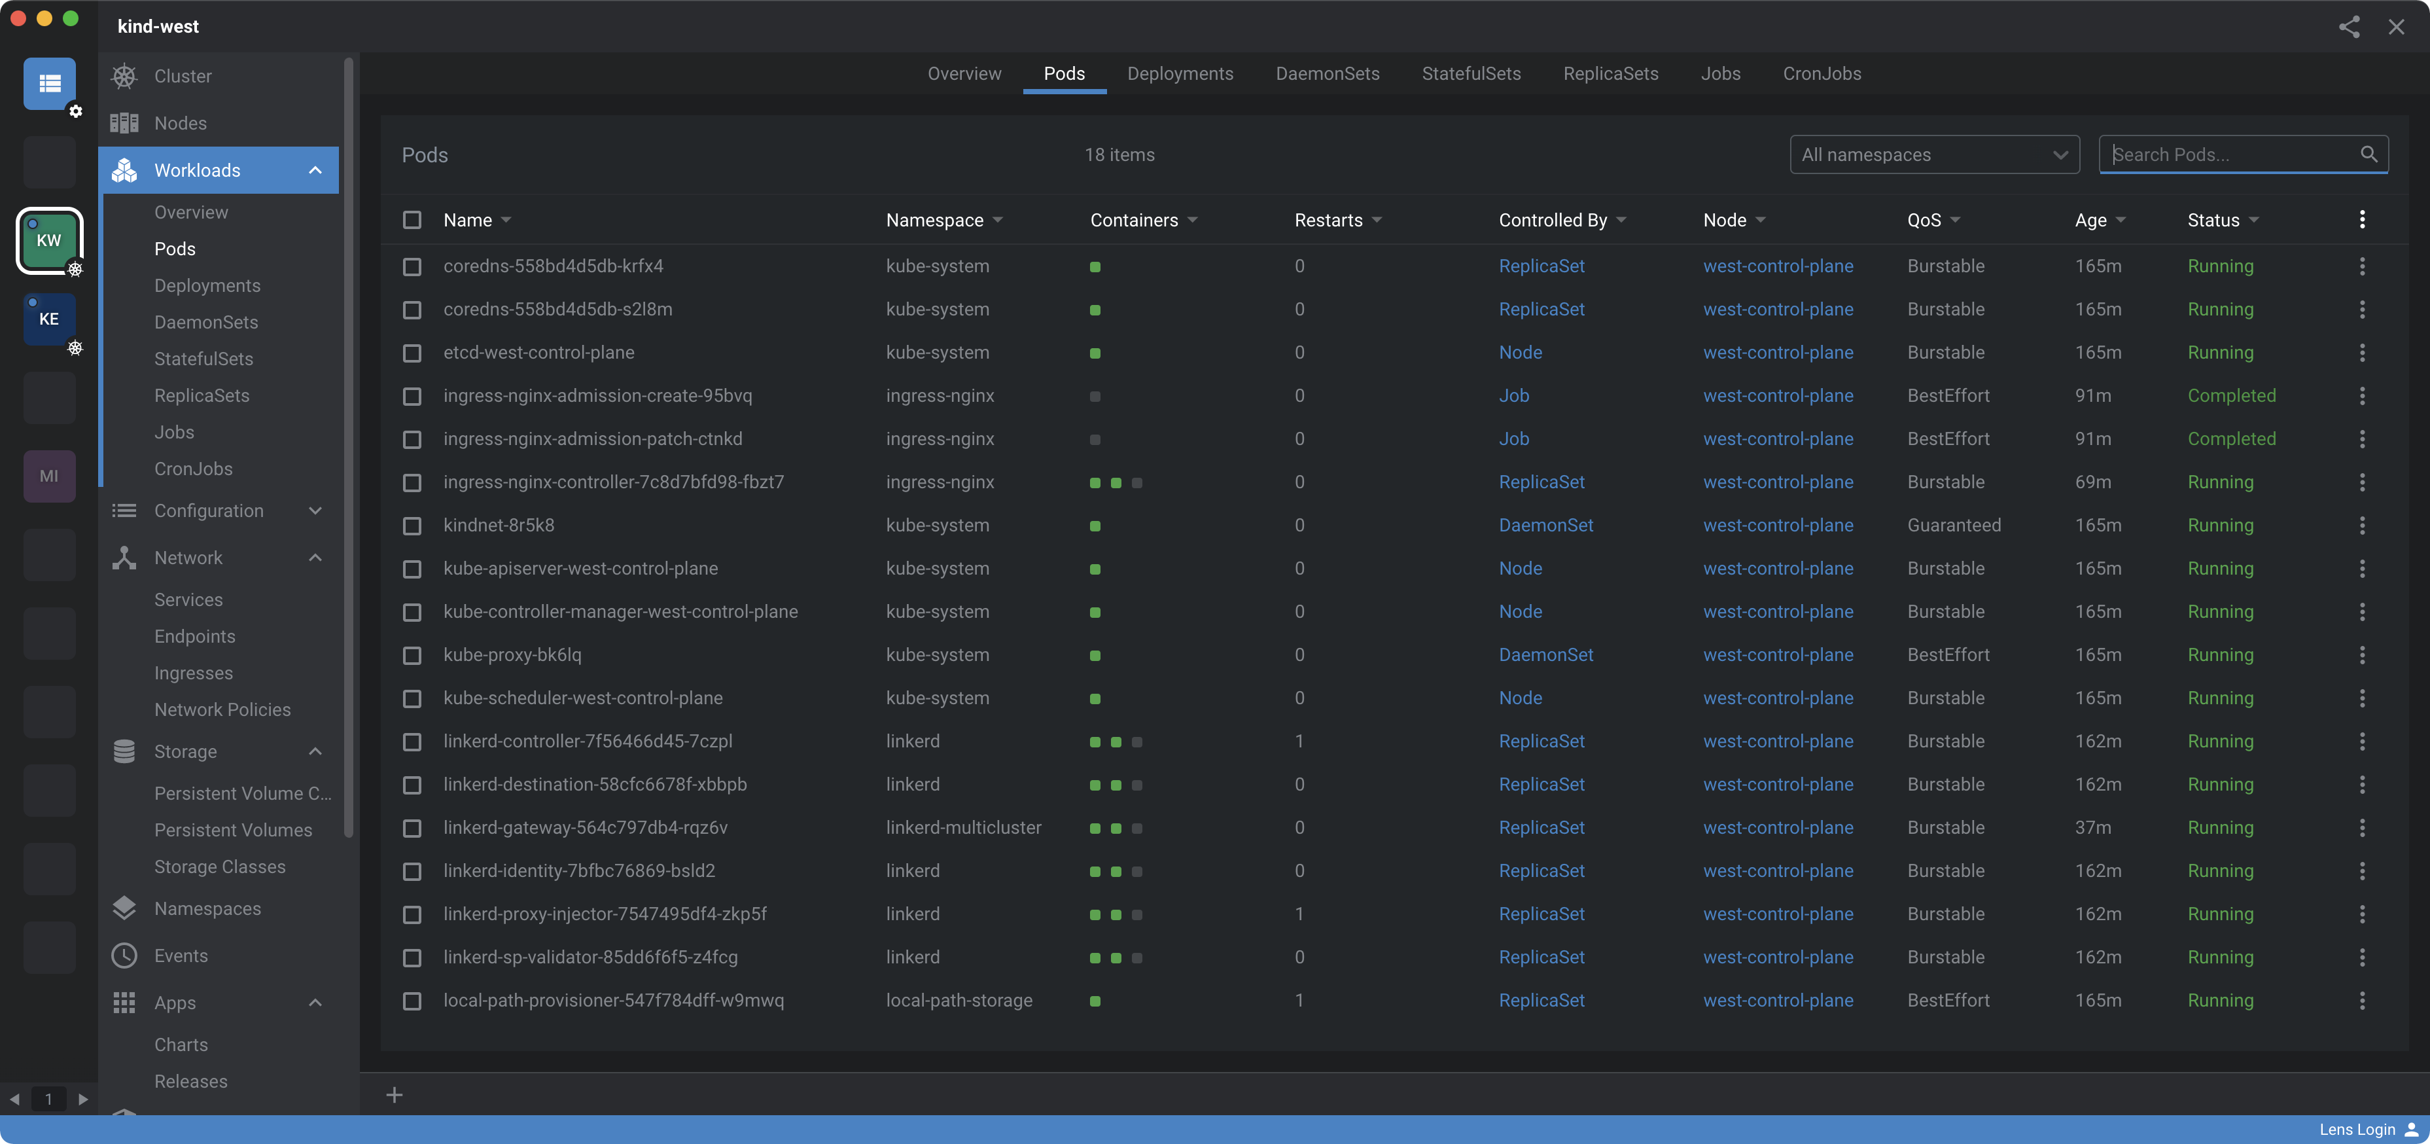
Task: Open Job link for ingress-nginx-admission-patch-ctnkd
Action: point(1514,439)
